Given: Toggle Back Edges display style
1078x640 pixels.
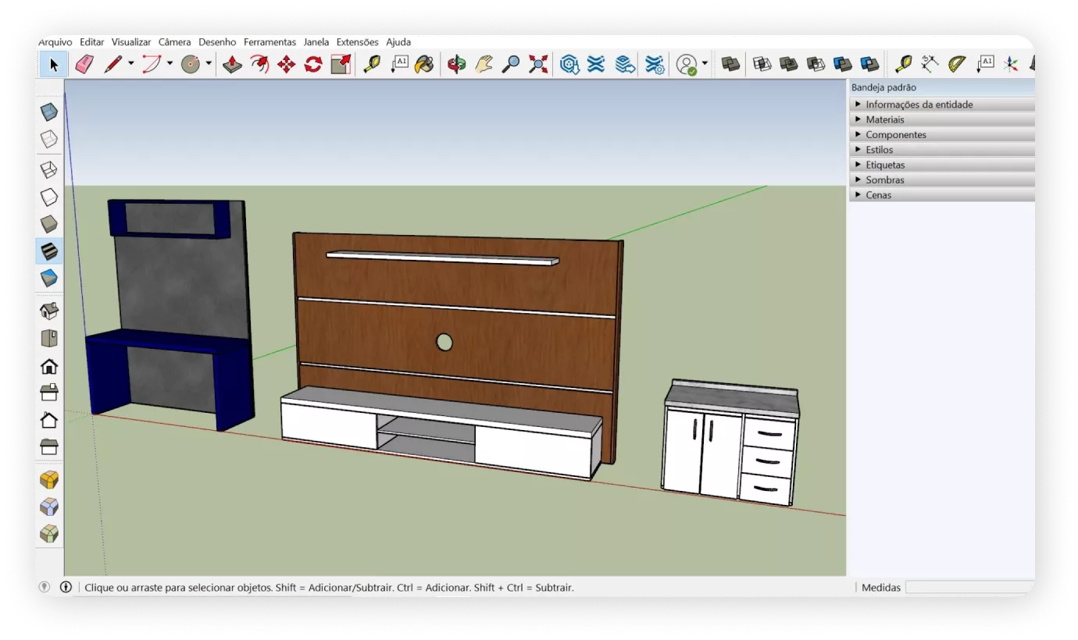Looking at the screenshot, I should click(x=49, y=140).
